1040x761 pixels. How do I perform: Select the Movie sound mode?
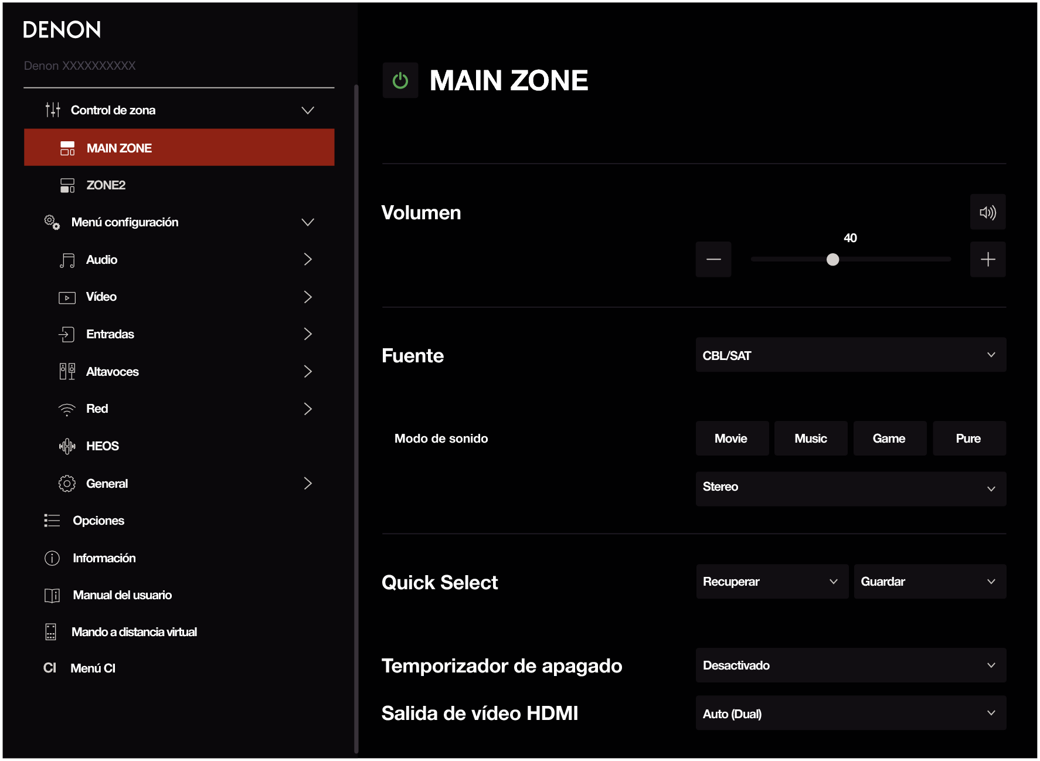coord(732,439)
